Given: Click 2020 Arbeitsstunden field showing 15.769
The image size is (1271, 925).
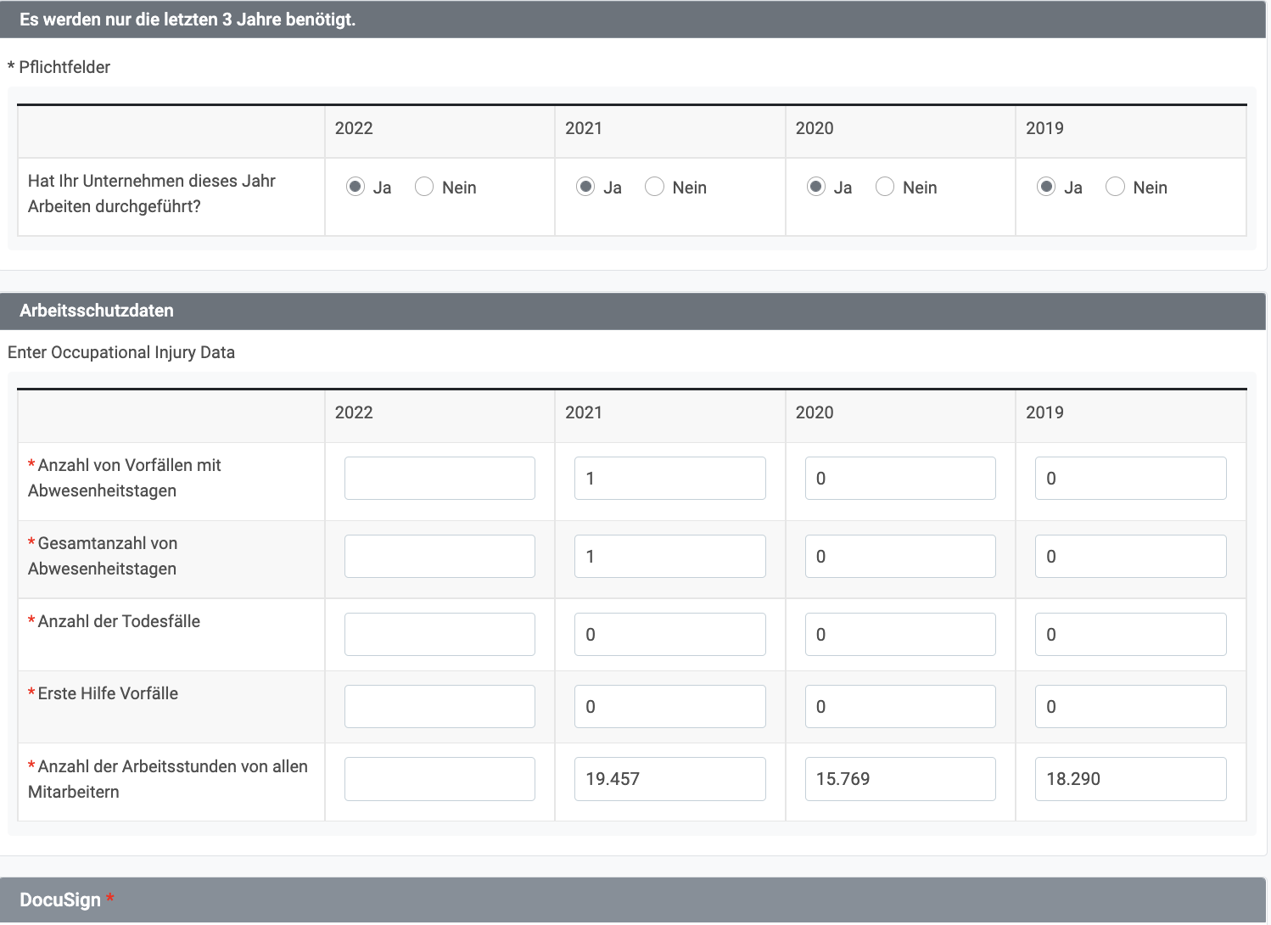Looking at the screenshot, I should click(x=900, y=779).
